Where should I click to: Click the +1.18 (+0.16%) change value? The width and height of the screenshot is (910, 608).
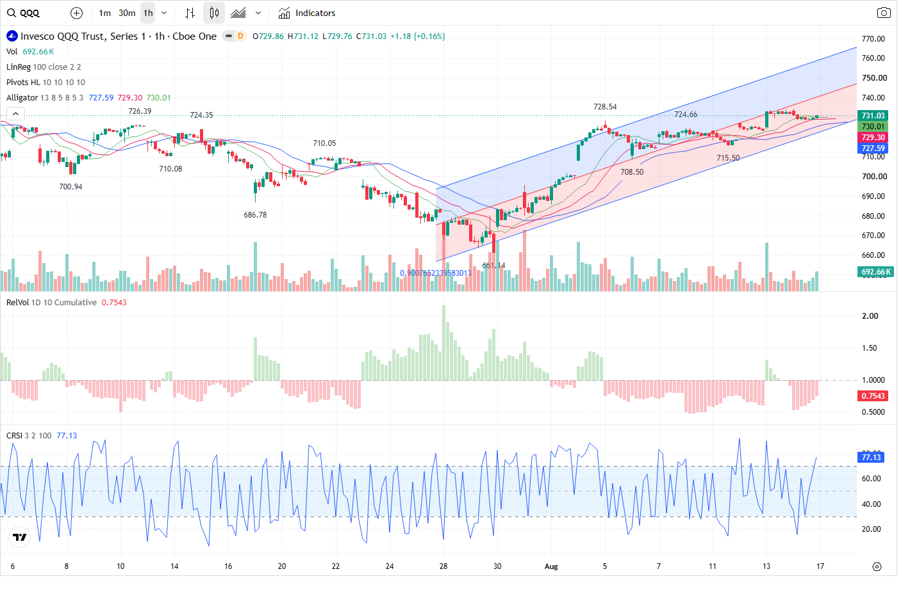[x=418, y=36]
